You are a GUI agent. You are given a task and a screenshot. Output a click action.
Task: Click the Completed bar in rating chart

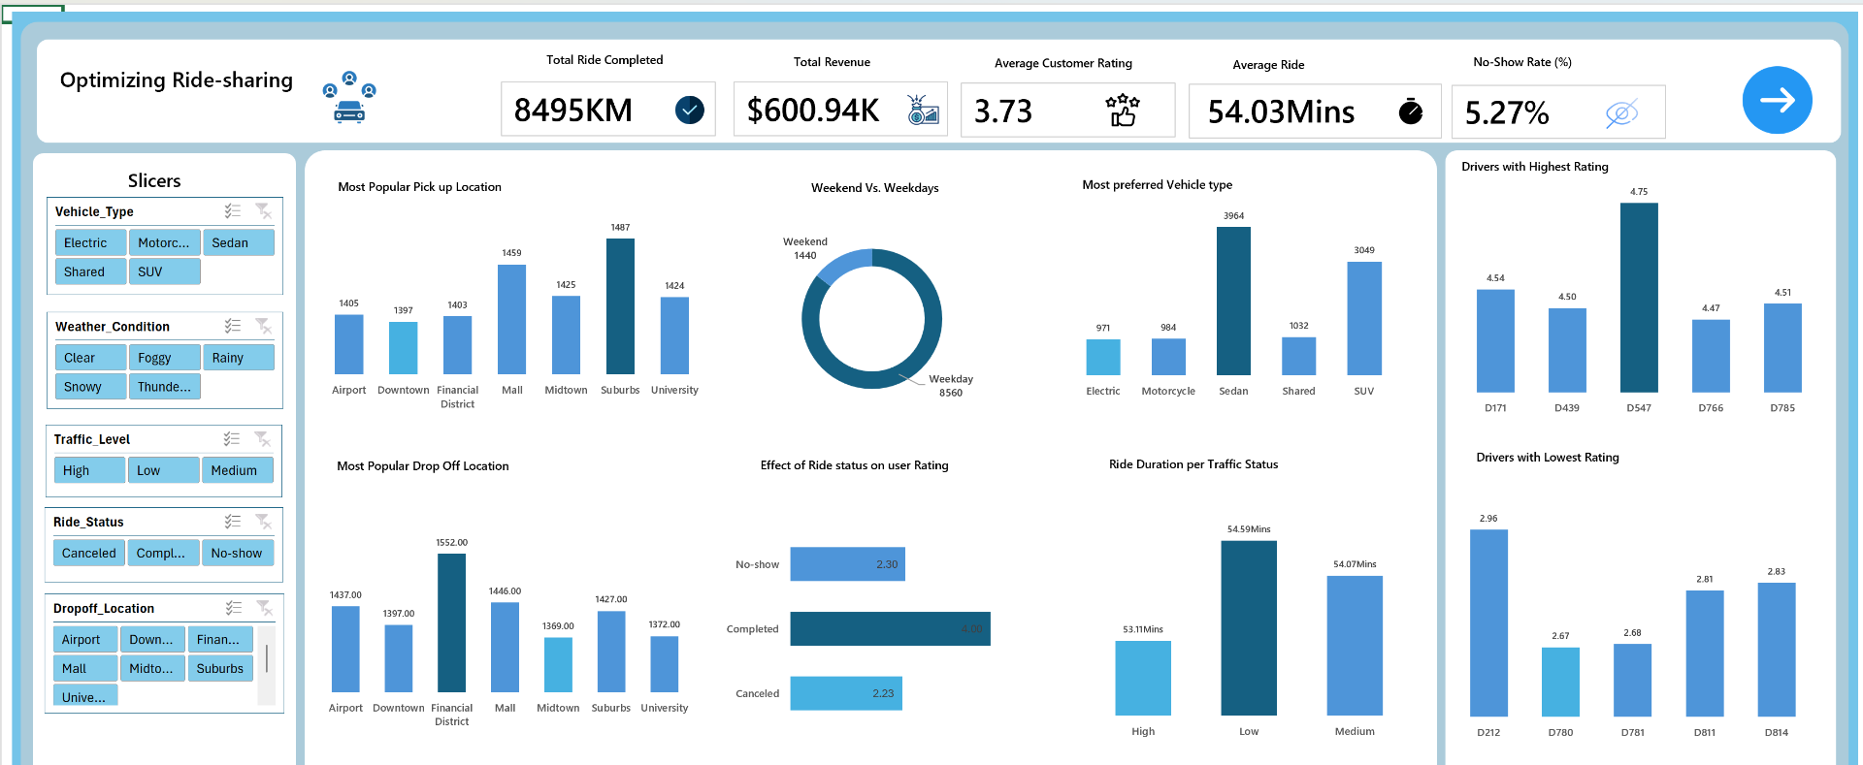point(890,628)
